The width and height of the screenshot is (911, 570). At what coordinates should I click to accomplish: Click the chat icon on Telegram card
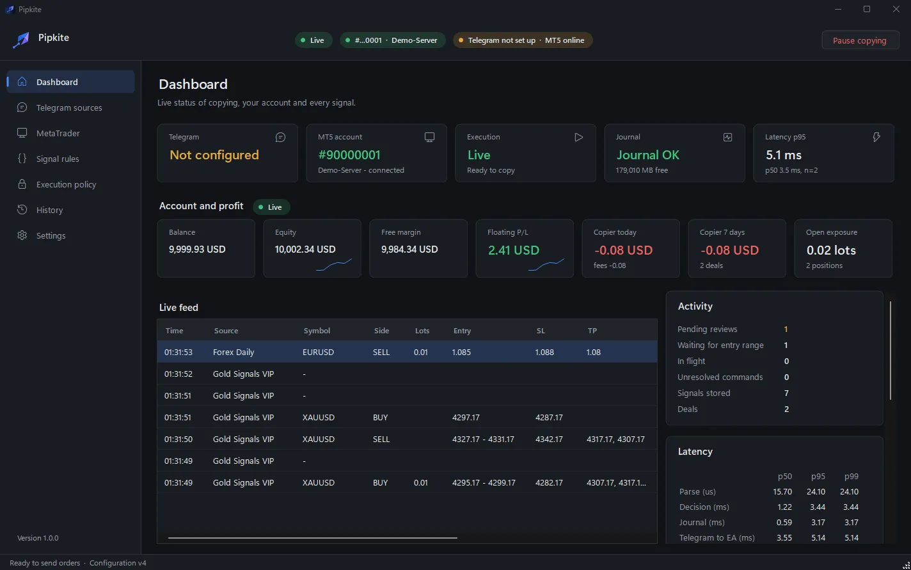pyautogui.click(x=280, y=137)
